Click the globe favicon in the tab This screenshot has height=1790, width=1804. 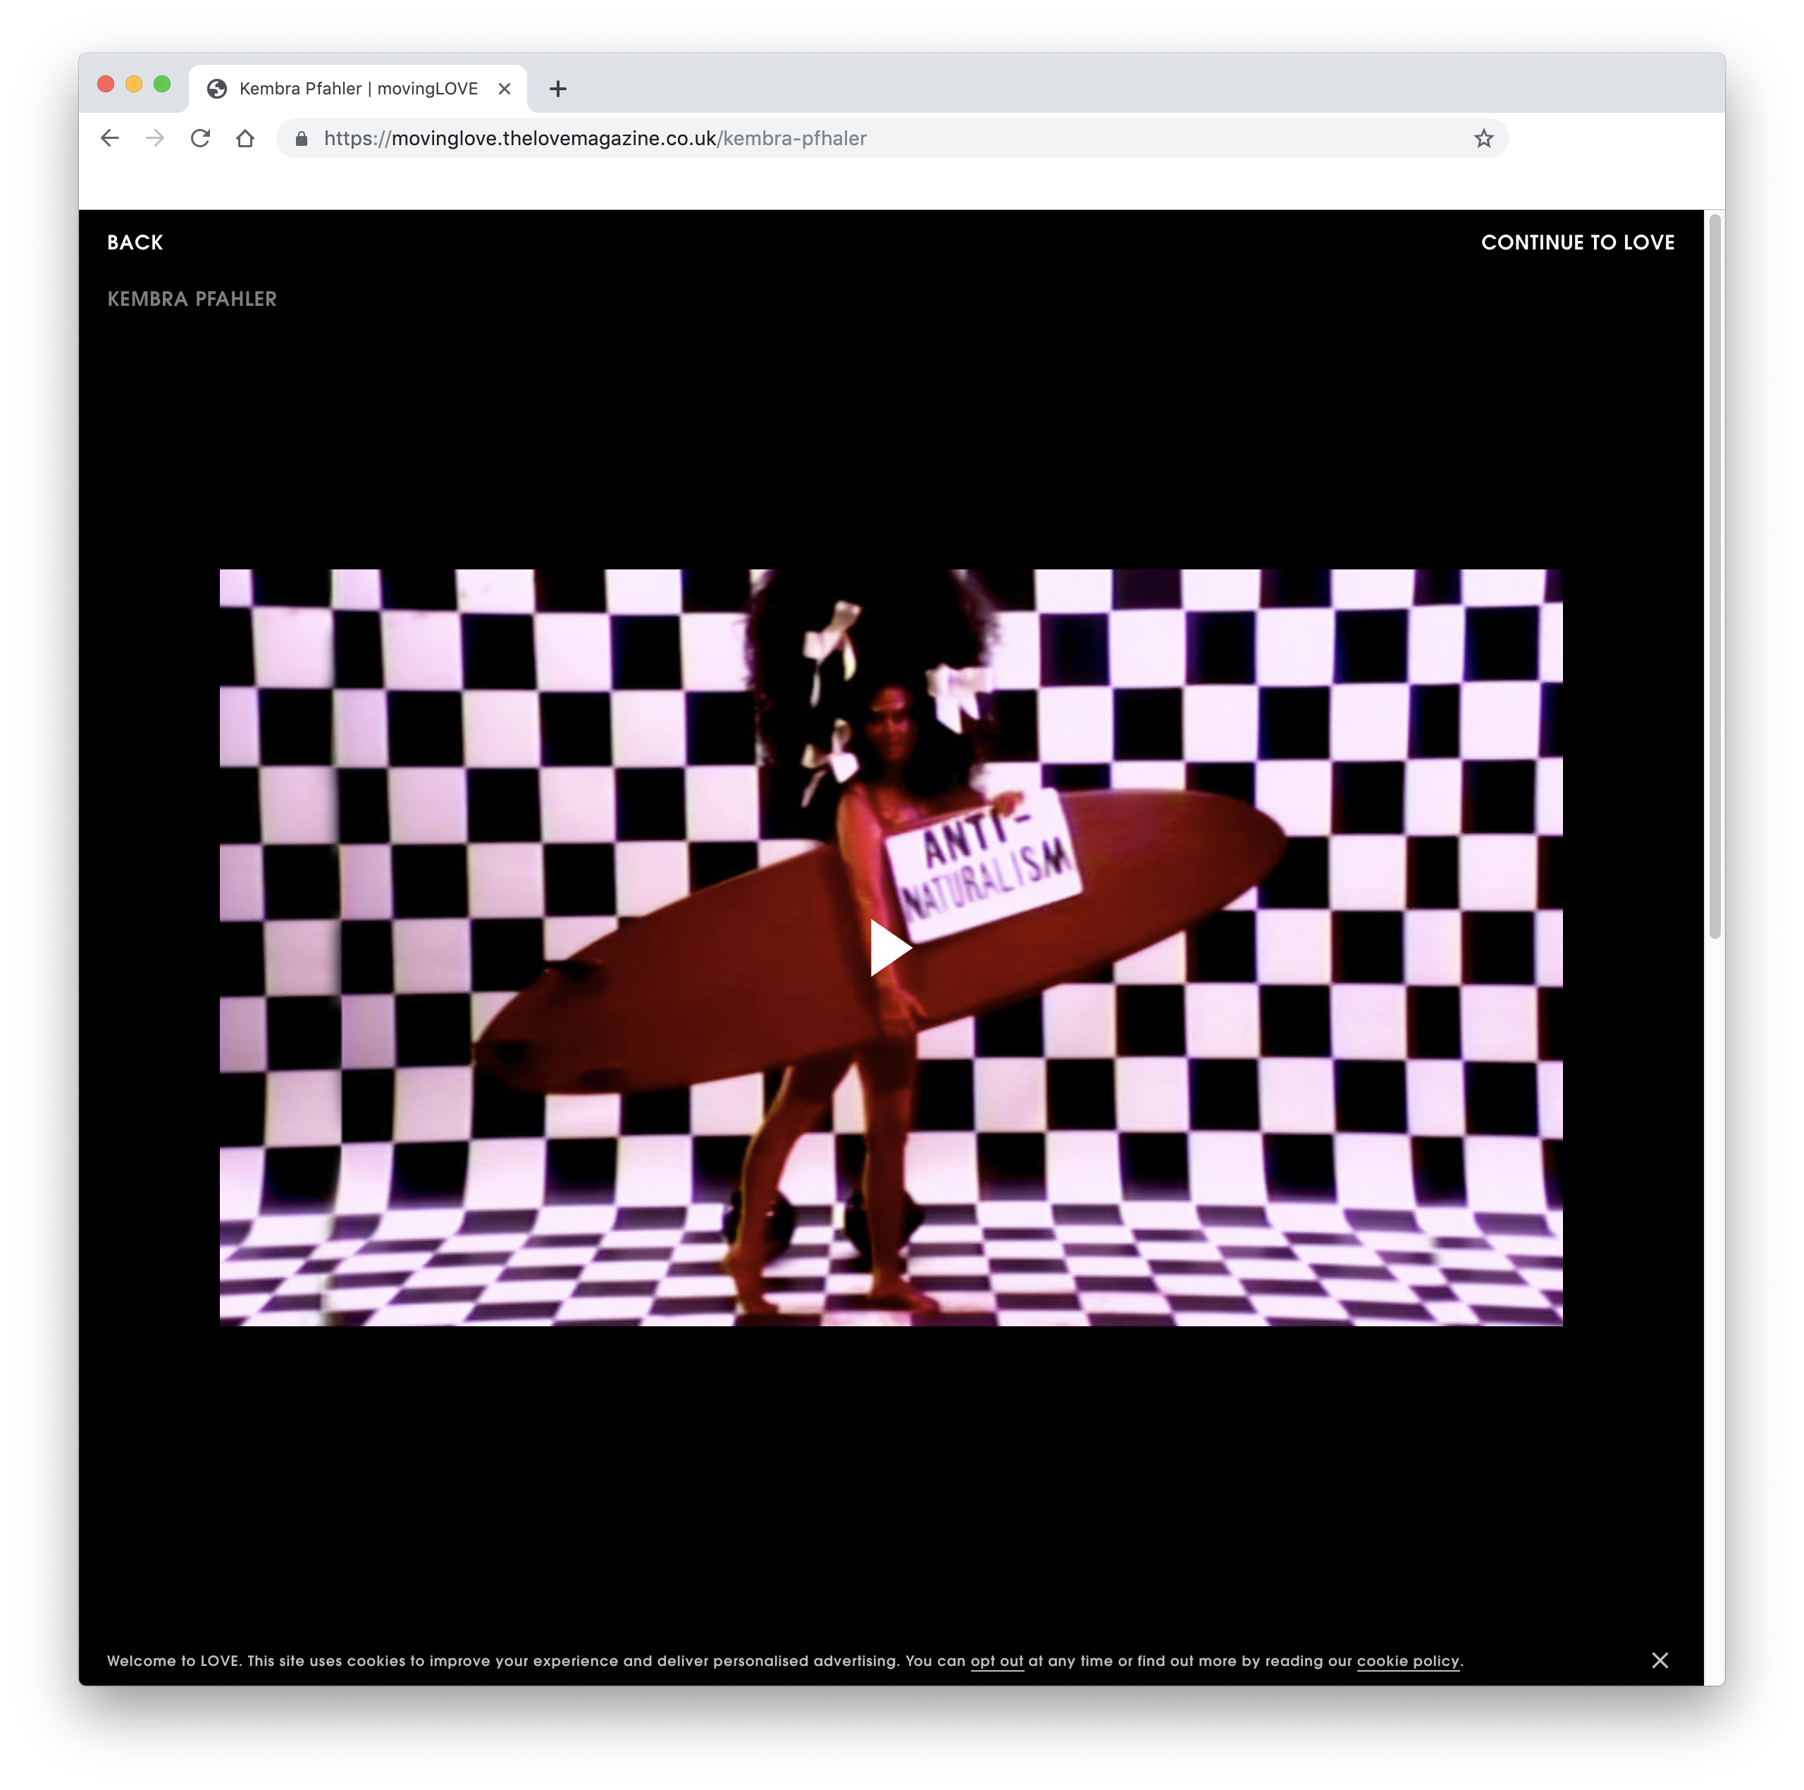click(216, 89)
